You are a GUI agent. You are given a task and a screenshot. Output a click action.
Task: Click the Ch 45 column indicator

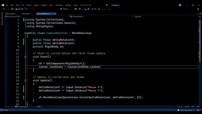(x=187, y=107)
